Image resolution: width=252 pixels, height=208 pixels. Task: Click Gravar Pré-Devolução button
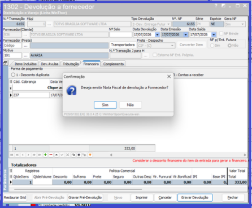(85, 197)
